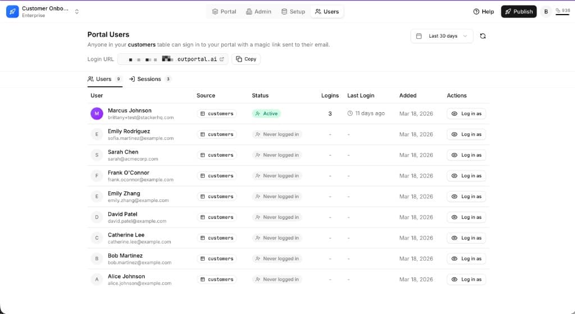575x314 pixels.
Task: Click the customers source tag for Emily Zhang
Action: (217, 196)
